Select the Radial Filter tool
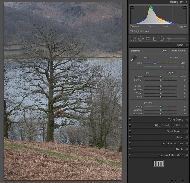190x183 pixels. point(161,39)
